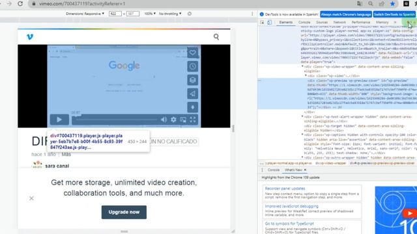Viewport: 417px width, 234px height.
Task: Enter fullscreen on the video player
Action: [193, 120]
